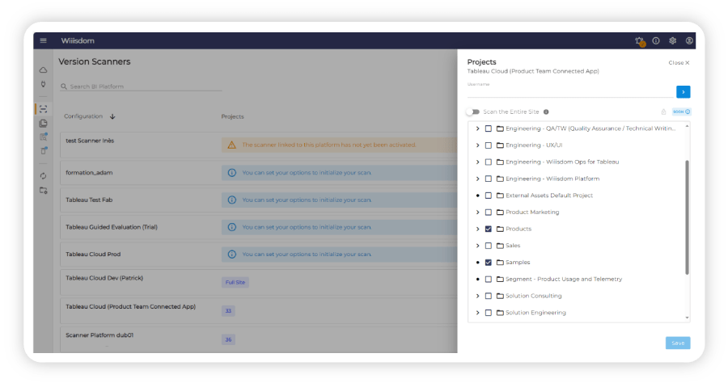The width and height of the screenshot is (728, 383).
Task: Uncheck the Samples checkbox
Action: [x=489, y=263]
